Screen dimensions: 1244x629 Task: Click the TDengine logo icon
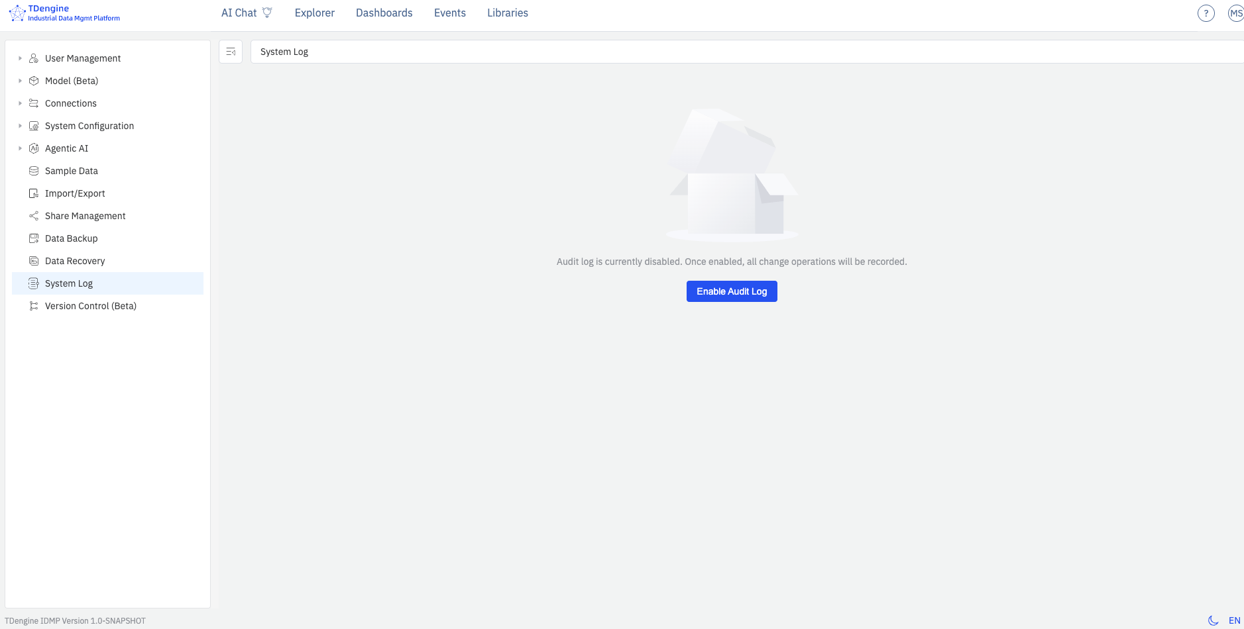pyautogui.click(x=17, y=13)
